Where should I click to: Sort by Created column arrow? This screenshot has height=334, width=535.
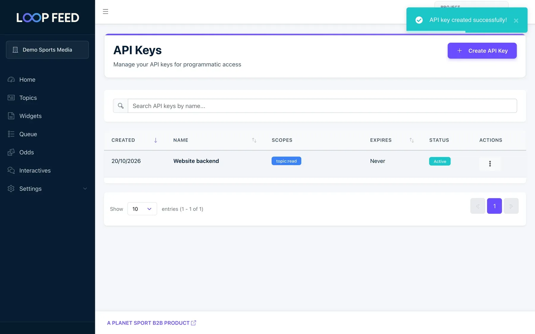point(155,140)
